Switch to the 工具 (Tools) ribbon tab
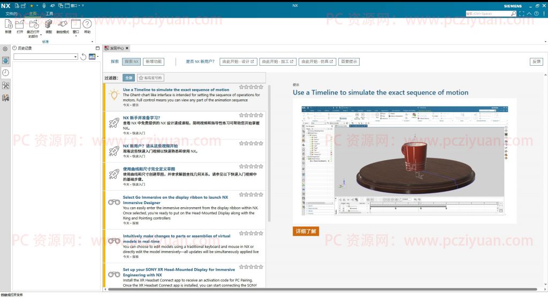This screenshot has height=298, width=548. [x=49, y=13]
